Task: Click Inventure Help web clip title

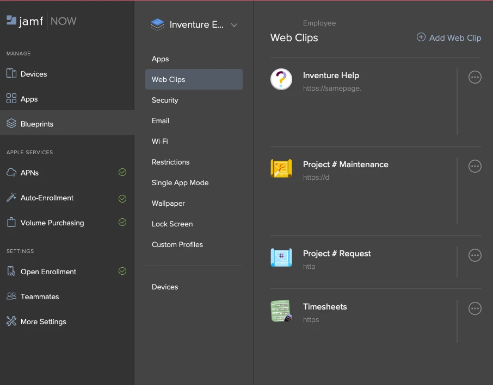Action: click(x=331, y=75)
